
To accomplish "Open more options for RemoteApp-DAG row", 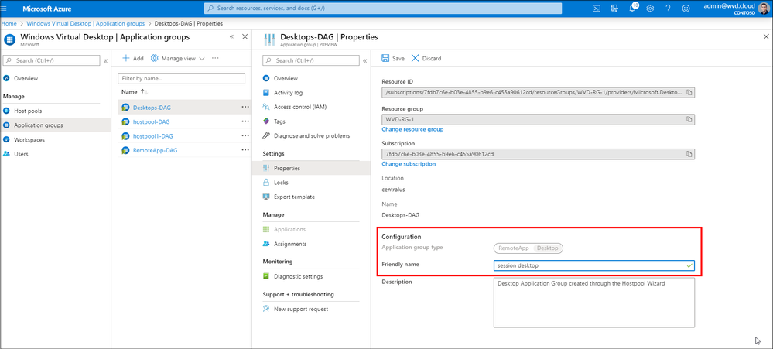I will point(245,150).
